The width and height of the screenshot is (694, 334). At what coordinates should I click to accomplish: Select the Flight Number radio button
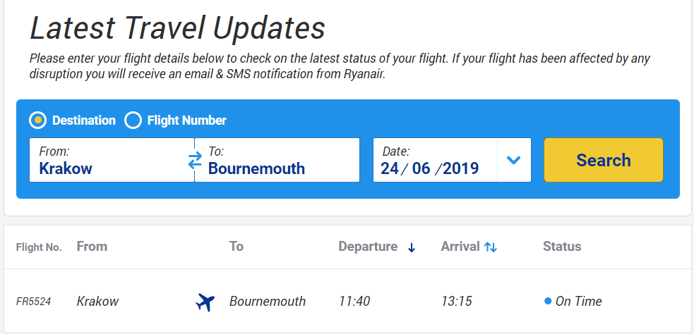pos(133,120)
